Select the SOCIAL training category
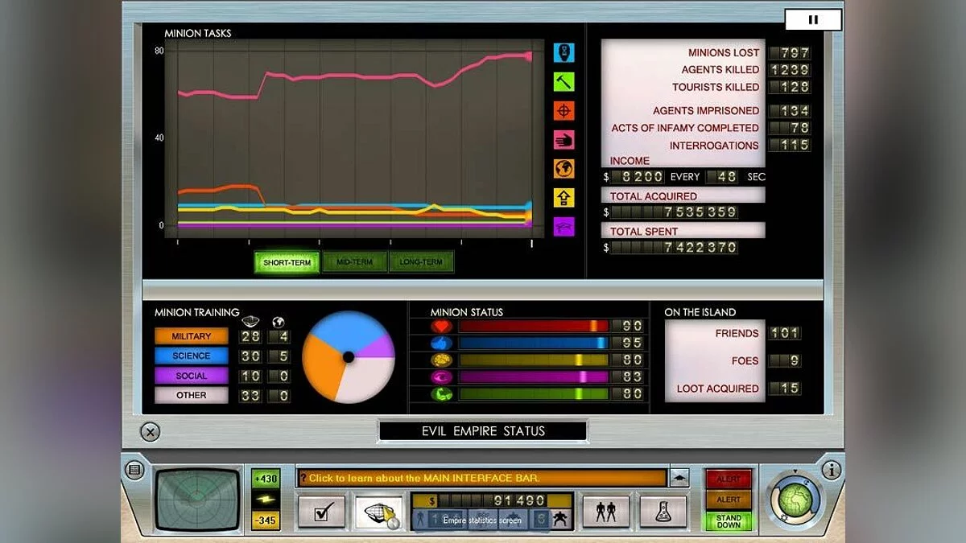This screenshot has width=966, height=543. [192, 376]
